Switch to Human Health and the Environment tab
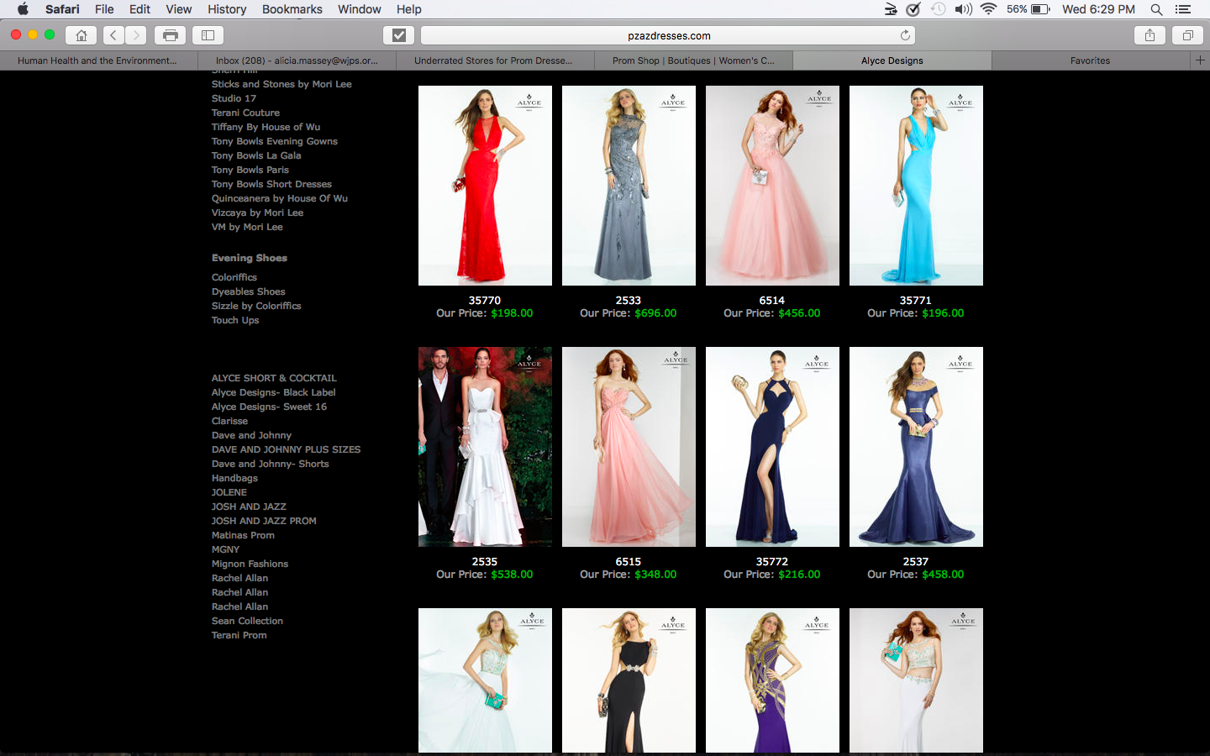This screenshot has height=756, width=1210. point(98,60)
